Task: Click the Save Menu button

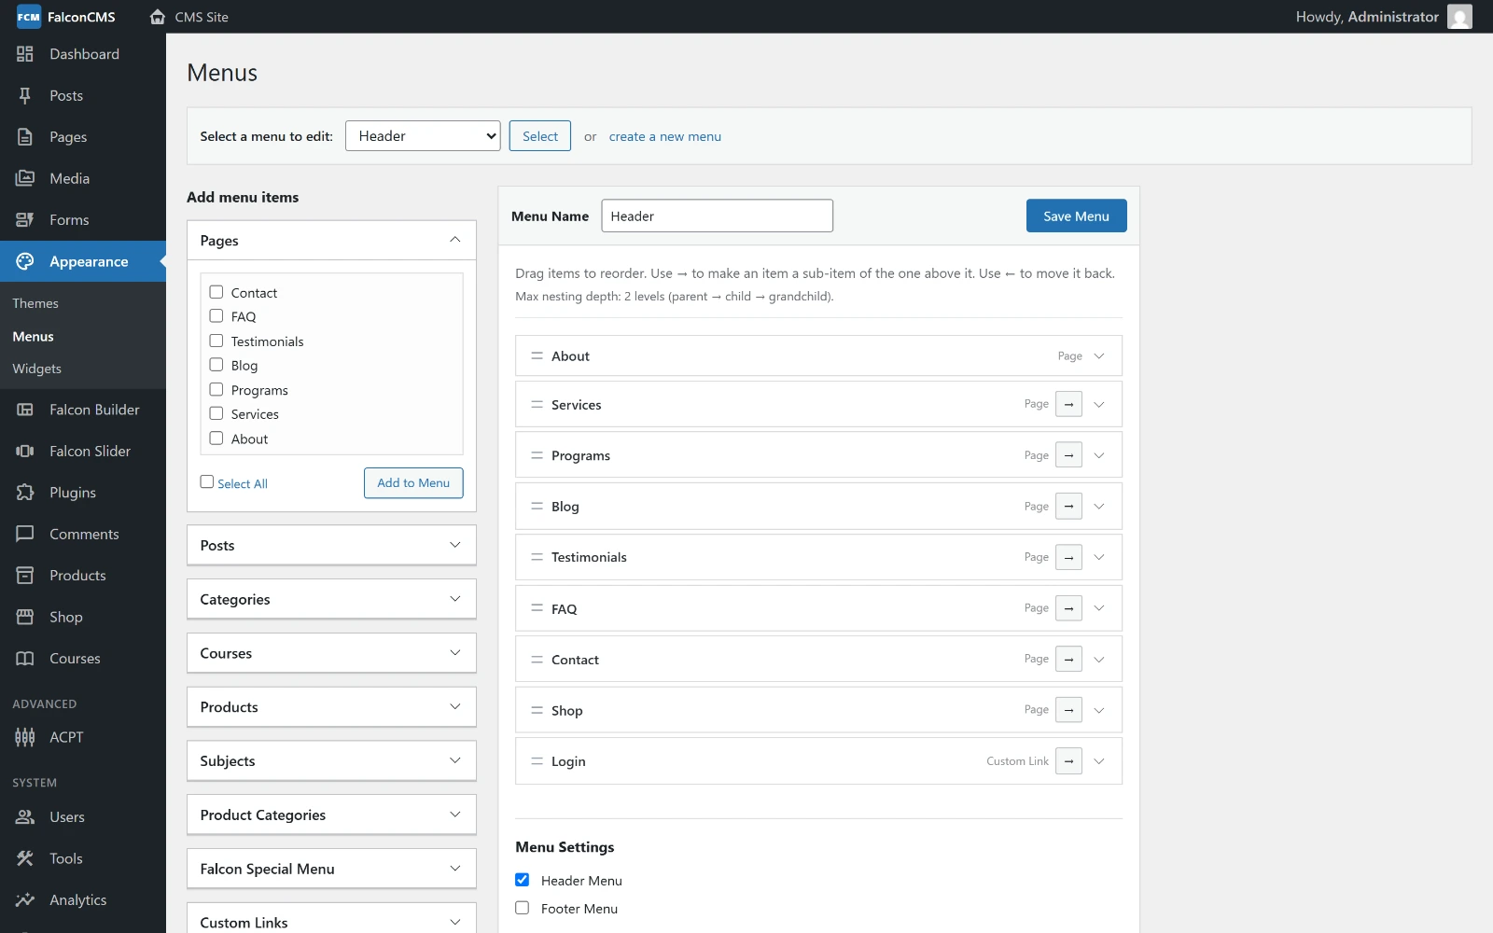Action: 1076,216
